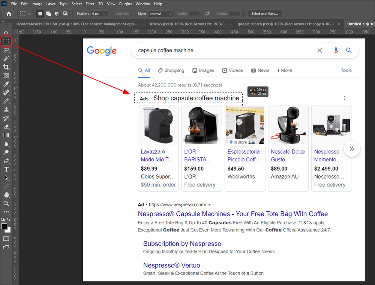Select the Polygonal Lasso tool
Image resolution: width=375 pixels, height=285 pixels.
6,50
